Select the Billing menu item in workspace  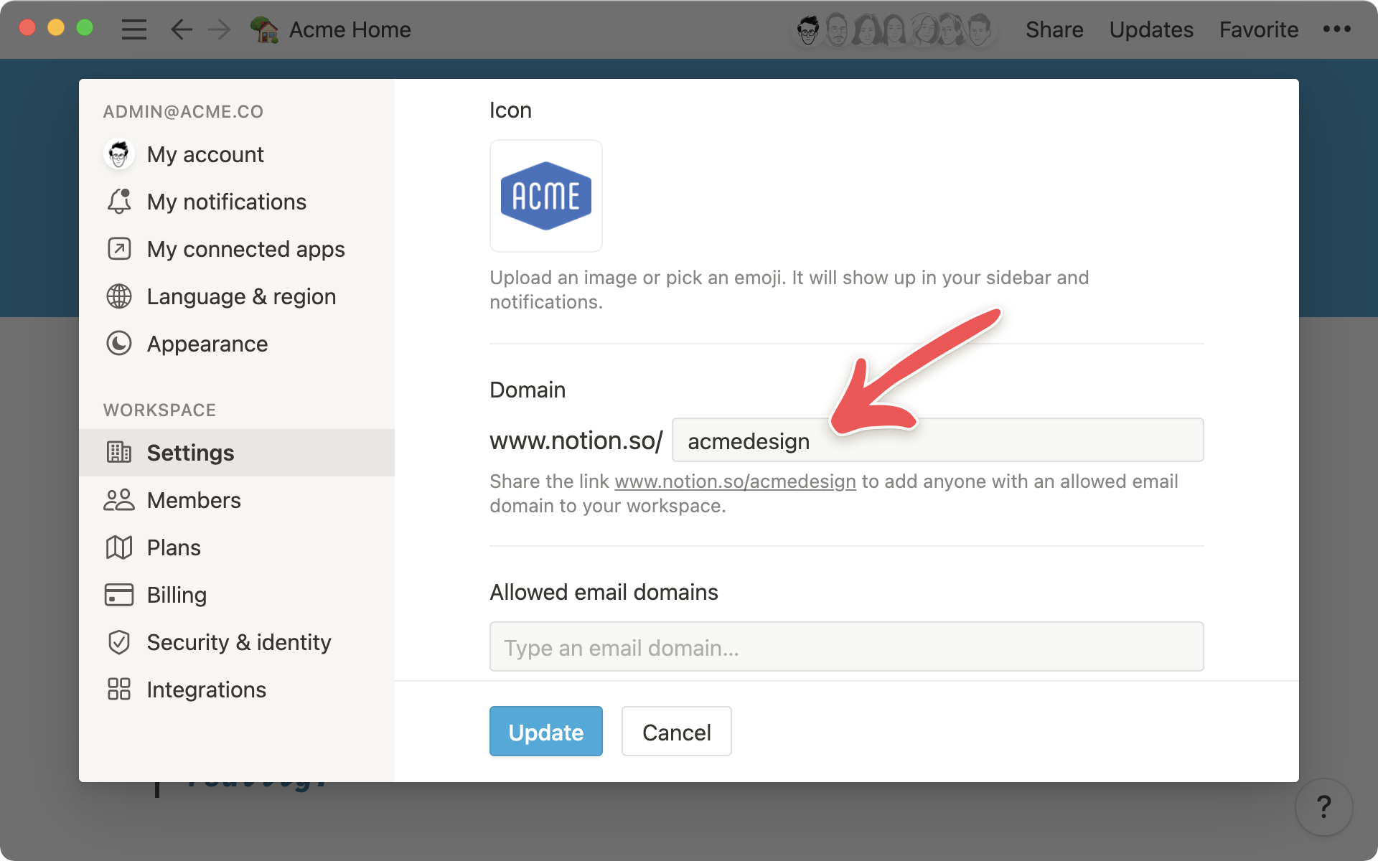(x=177, y=594)
